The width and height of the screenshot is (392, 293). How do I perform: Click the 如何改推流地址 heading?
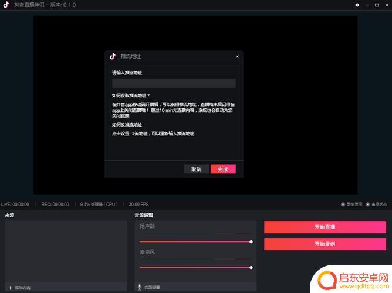127,125
